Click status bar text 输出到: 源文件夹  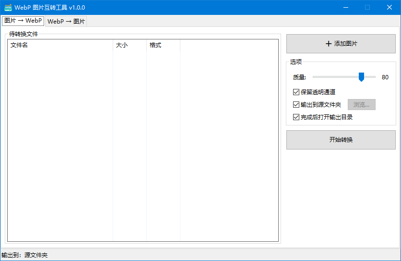(x=24, y=255)
